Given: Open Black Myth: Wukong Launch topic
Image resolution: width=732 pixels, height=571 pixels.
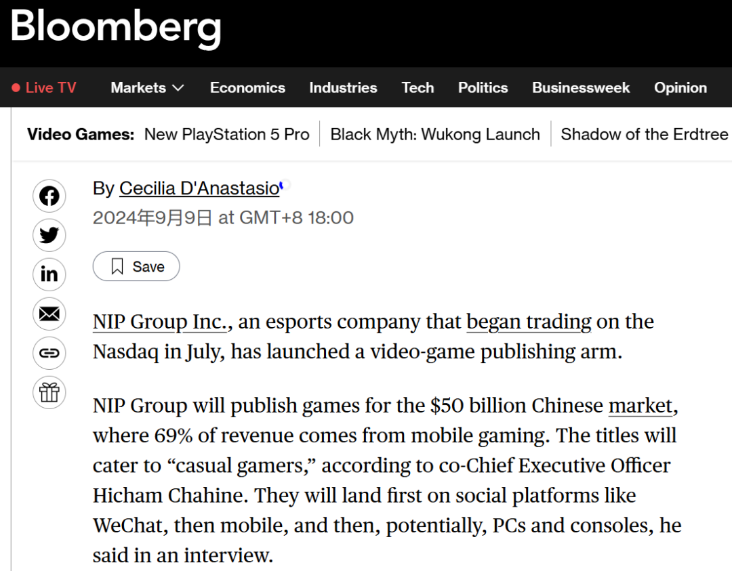Looking at the screenshot, I should pyautogui.click(x=435, y=134).
